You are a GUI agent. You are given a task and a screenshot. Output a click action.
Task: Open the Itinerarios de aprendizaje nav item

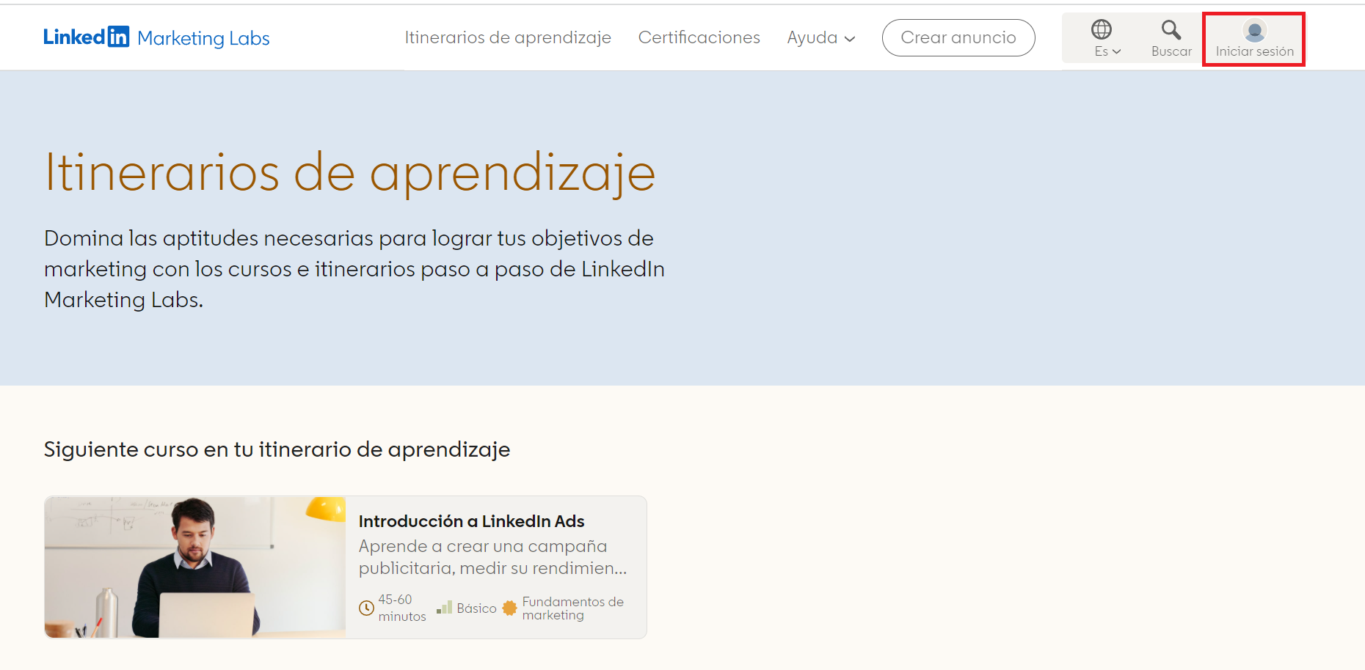pos(507,37)
